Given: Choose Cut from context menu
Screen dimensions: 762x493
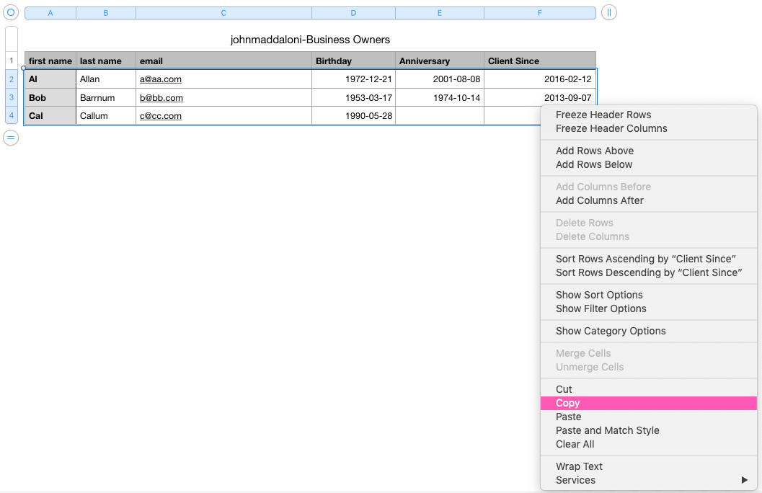Looking at the screenshot, I should pyautogui.click(x=649, y=389).
